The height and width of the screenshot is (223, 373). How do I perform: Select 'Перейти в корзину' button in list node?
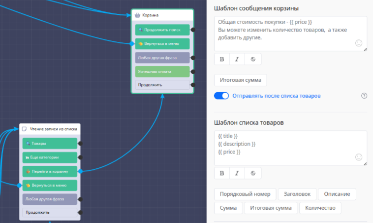tap(50, 171)
